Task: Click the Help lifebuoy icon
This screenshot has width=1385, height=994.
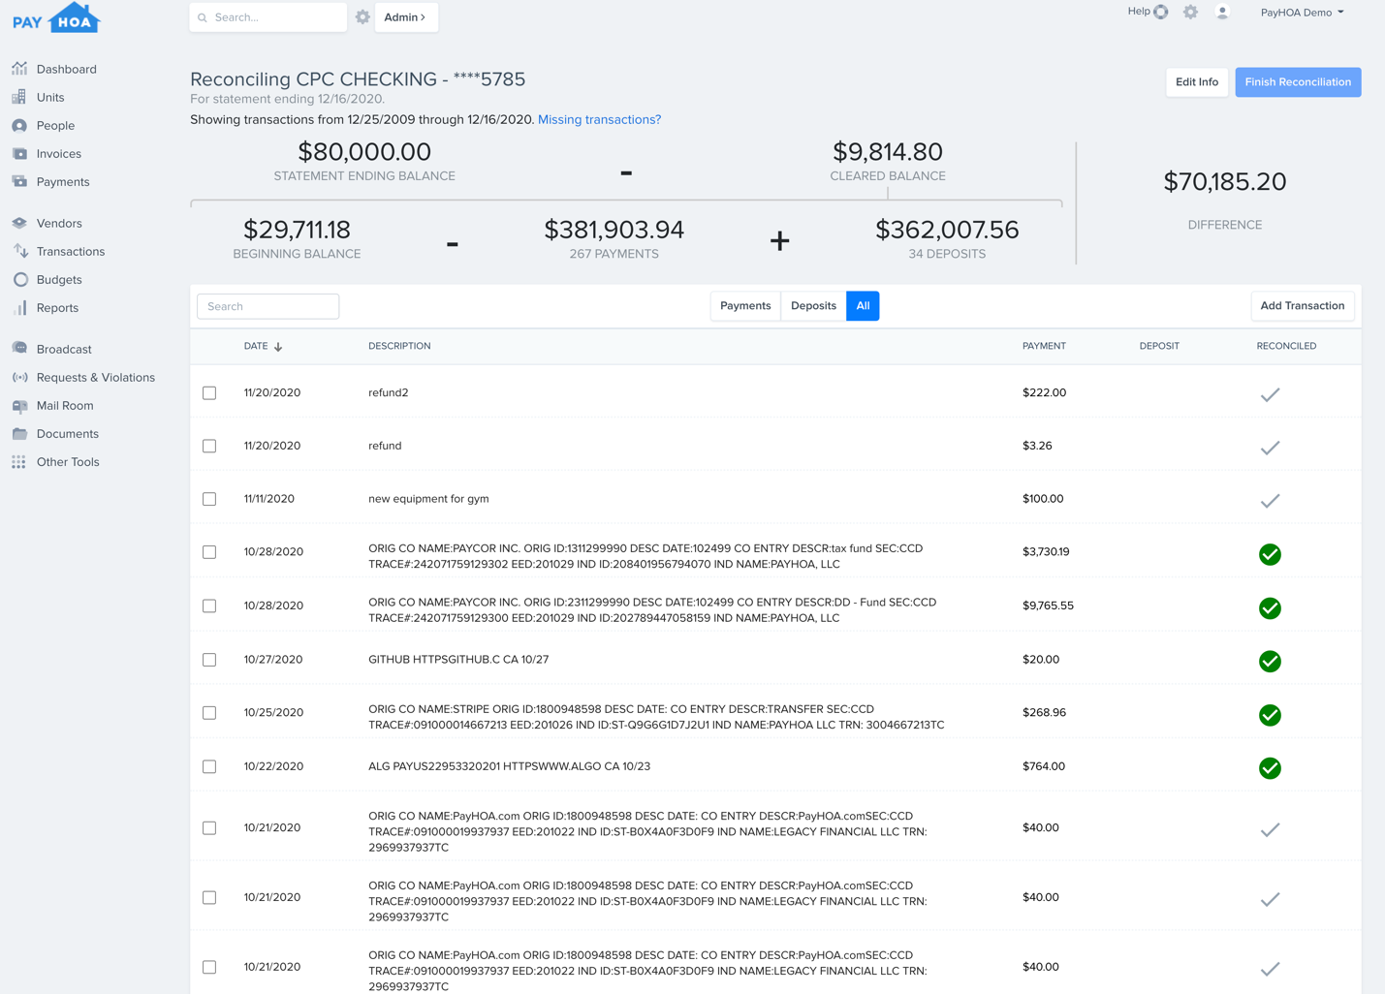Action: [1161, 12]
